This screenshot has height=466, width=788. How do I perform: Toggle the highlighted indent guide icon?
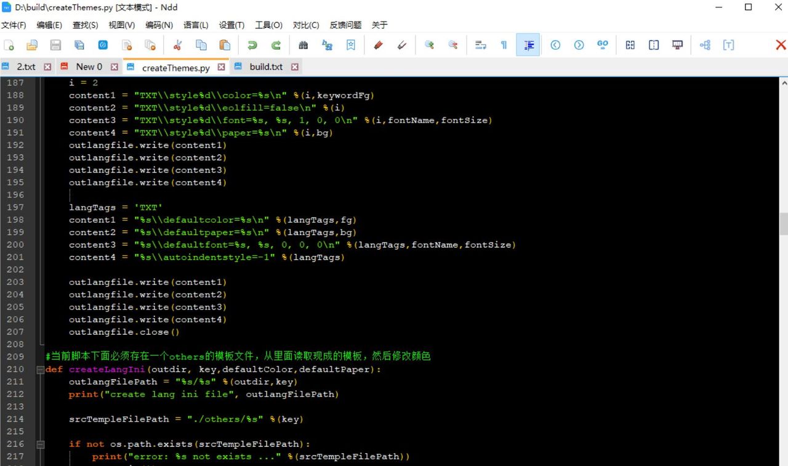(x=528, y=45)
